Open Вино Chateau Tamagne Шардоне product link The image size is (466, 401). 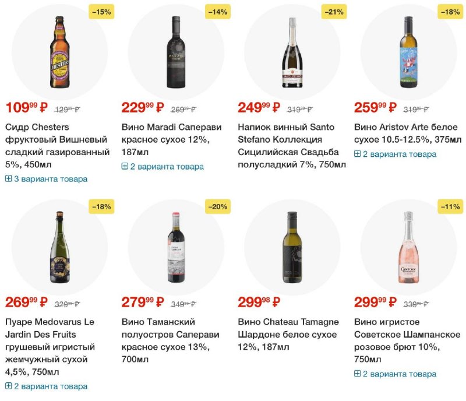pos(287,335)
